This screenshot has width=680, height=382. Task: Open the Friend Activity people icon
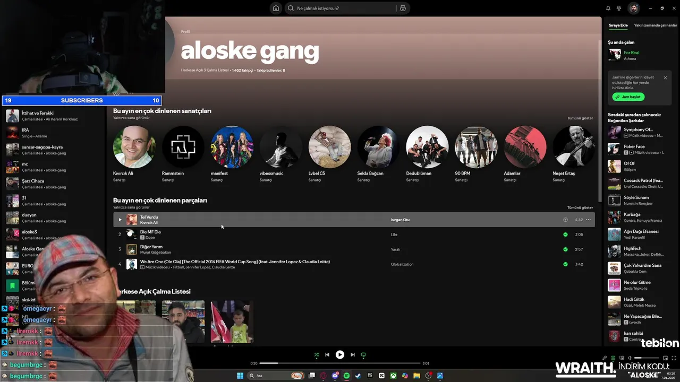[619, 8]
